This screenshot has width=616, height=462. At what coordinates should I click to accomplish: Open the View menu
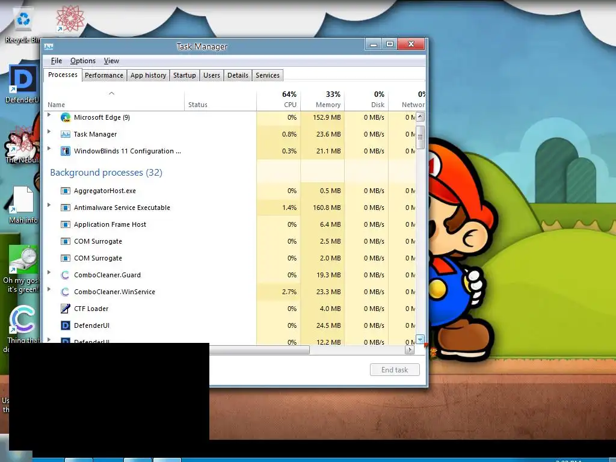(x=111, y=61)
